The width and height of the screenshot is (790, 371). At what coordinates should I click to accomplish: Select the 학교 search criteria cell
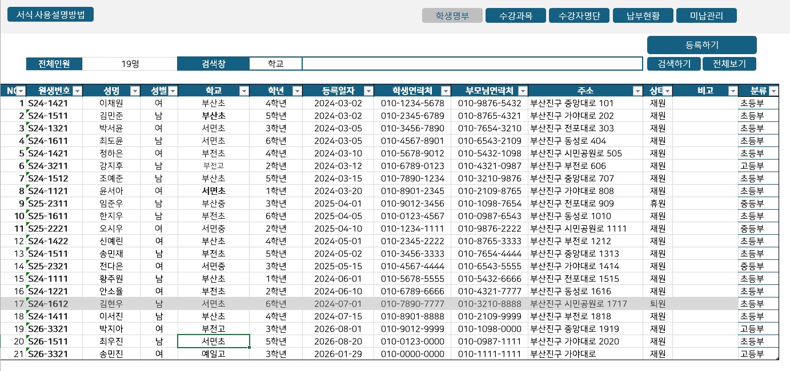(275, 64)
